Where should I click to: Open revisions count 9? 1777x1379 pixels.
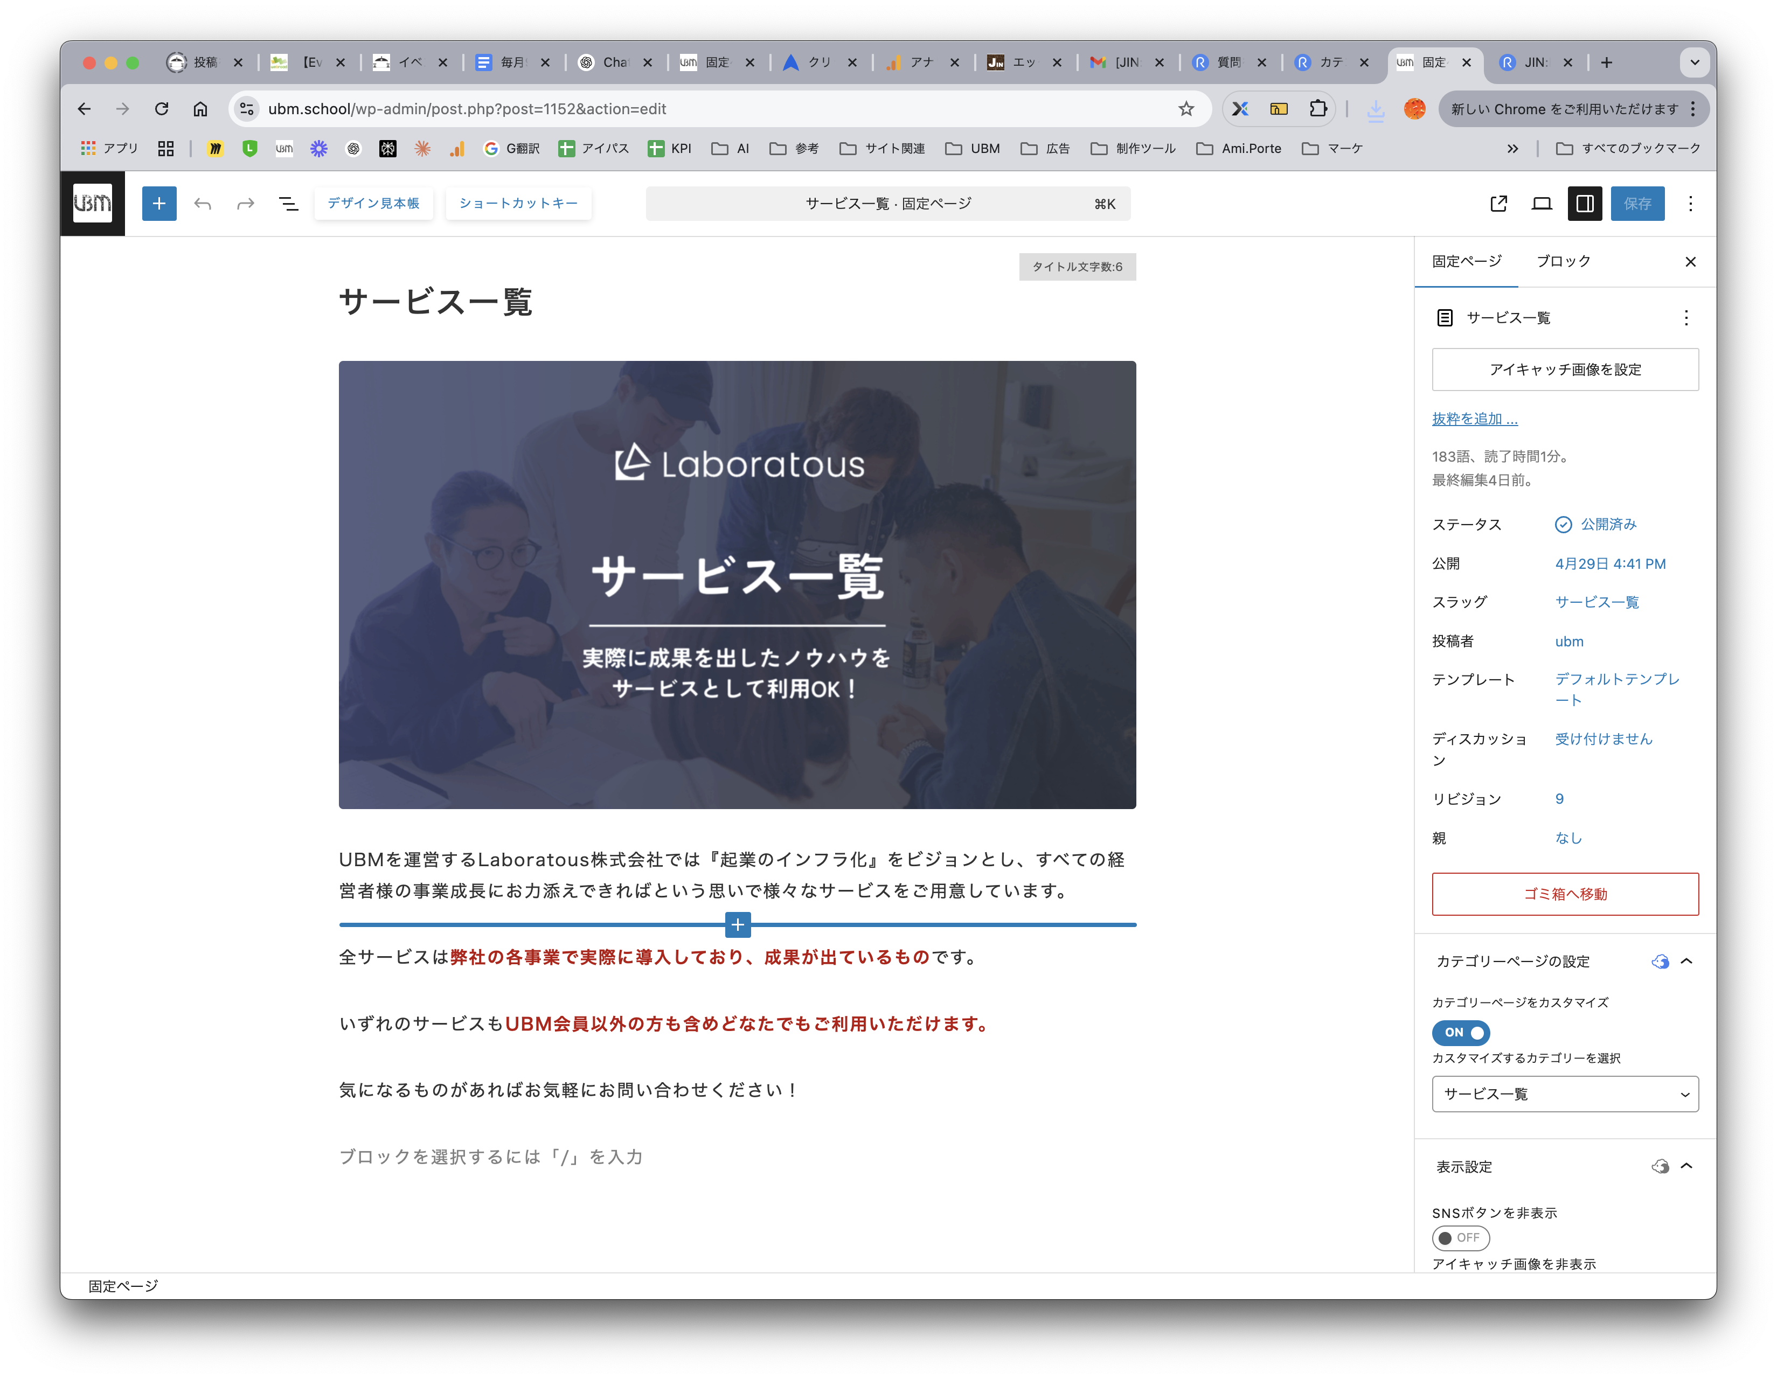[x=1559, y=799]
